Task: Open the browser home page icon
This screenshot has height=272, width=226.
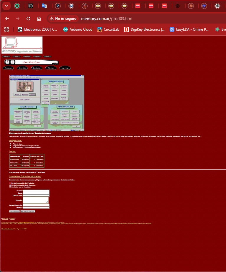Action: 39,19
